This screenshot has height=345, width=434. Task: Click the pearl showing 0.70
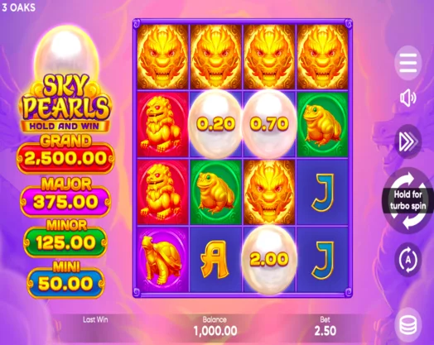(x=269, y=124)
